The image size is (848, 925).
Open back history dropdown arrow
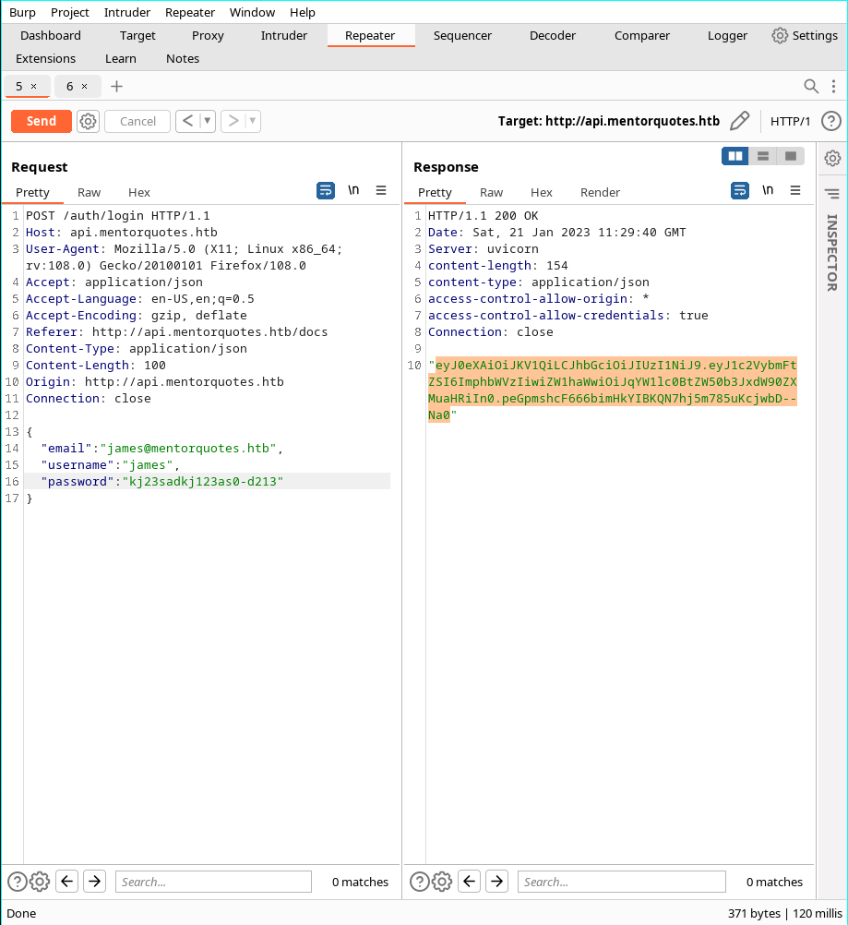tap(207, 121)
